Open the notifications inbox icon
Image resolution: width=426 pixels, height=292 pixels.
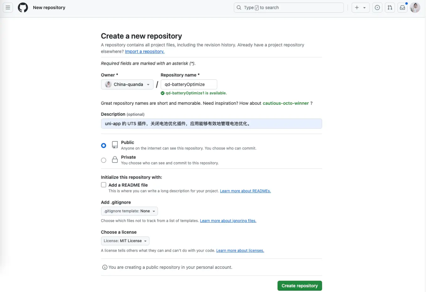402,7
